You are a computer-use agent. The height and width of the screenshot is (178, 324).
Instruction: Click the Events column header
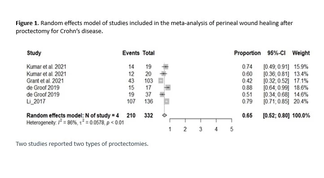click(x=131, y=53)
